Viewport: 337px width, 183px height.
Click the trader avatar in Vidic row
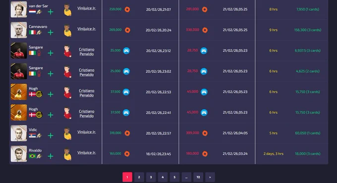[x=67, y=133]
